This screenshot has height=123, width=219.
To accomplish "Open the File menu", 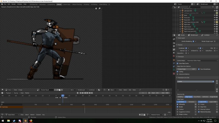I will tap(5, 4).
